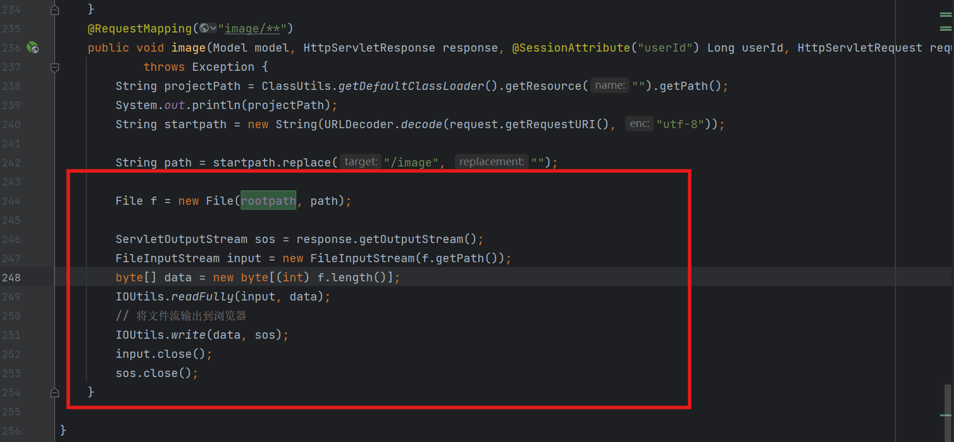
Task: Click the "name:" parameter hint
Action: pyautogui.click(x=610, y=86)
